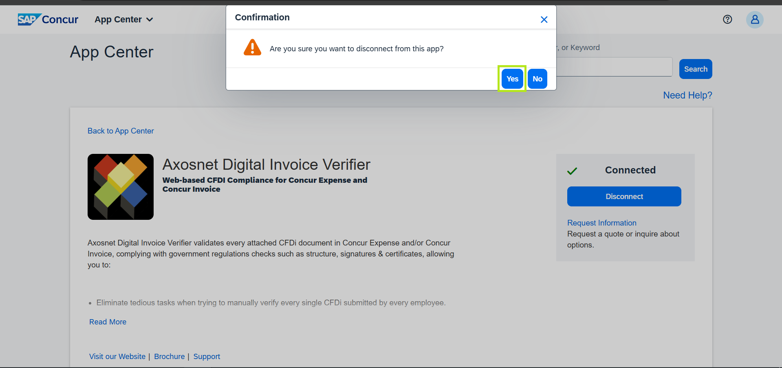Open the user profile icon

coord(754,20)
